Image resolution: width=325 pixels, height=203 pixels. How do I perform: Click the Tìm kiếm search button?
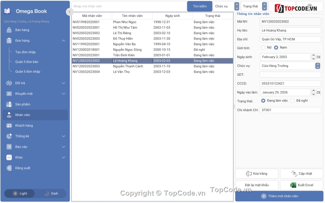(200, 6)
